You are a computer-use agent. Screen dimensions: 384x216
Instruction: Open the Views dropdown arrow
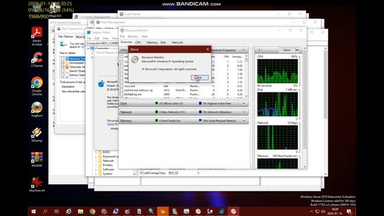[297, 50]
